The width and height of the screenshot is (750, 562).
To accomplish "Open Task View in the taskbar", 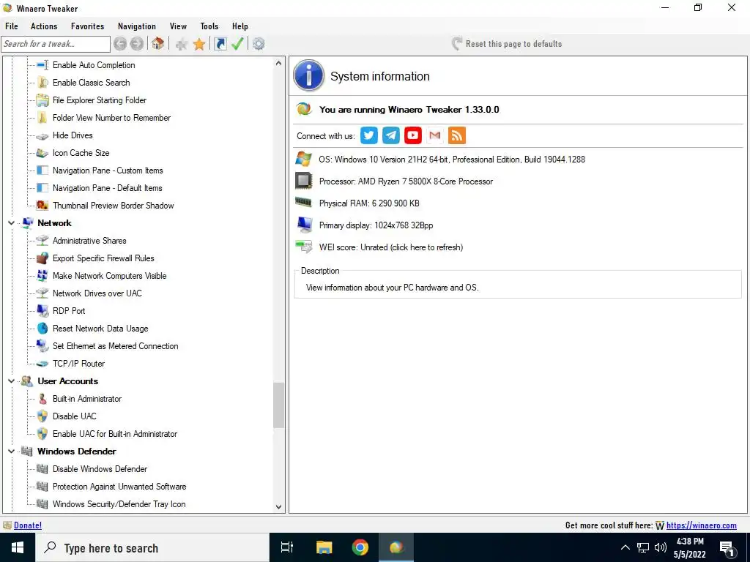I will [x=287, y=547].
